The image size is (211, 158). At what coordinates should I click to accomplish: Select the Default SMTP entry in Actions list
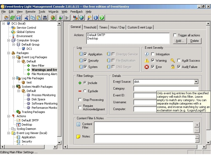click(x=96, y=35)
